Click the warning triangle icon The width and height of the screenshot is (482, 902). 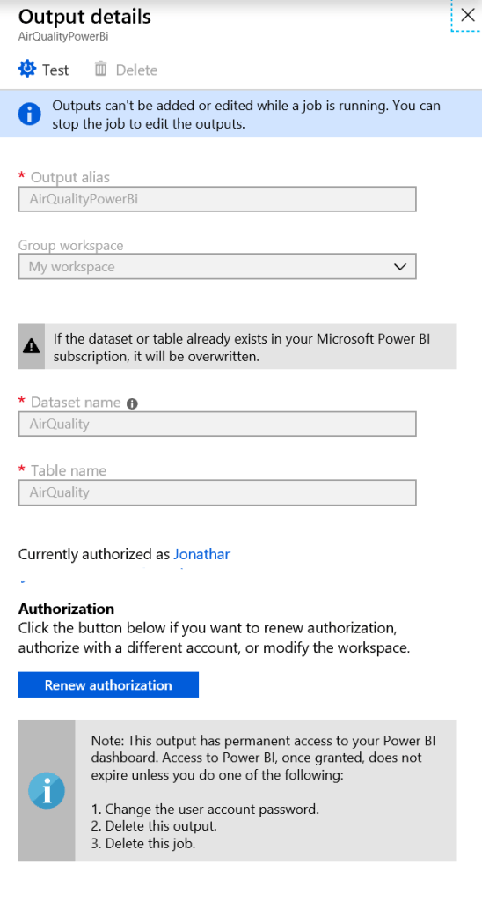tap(31, 345)
